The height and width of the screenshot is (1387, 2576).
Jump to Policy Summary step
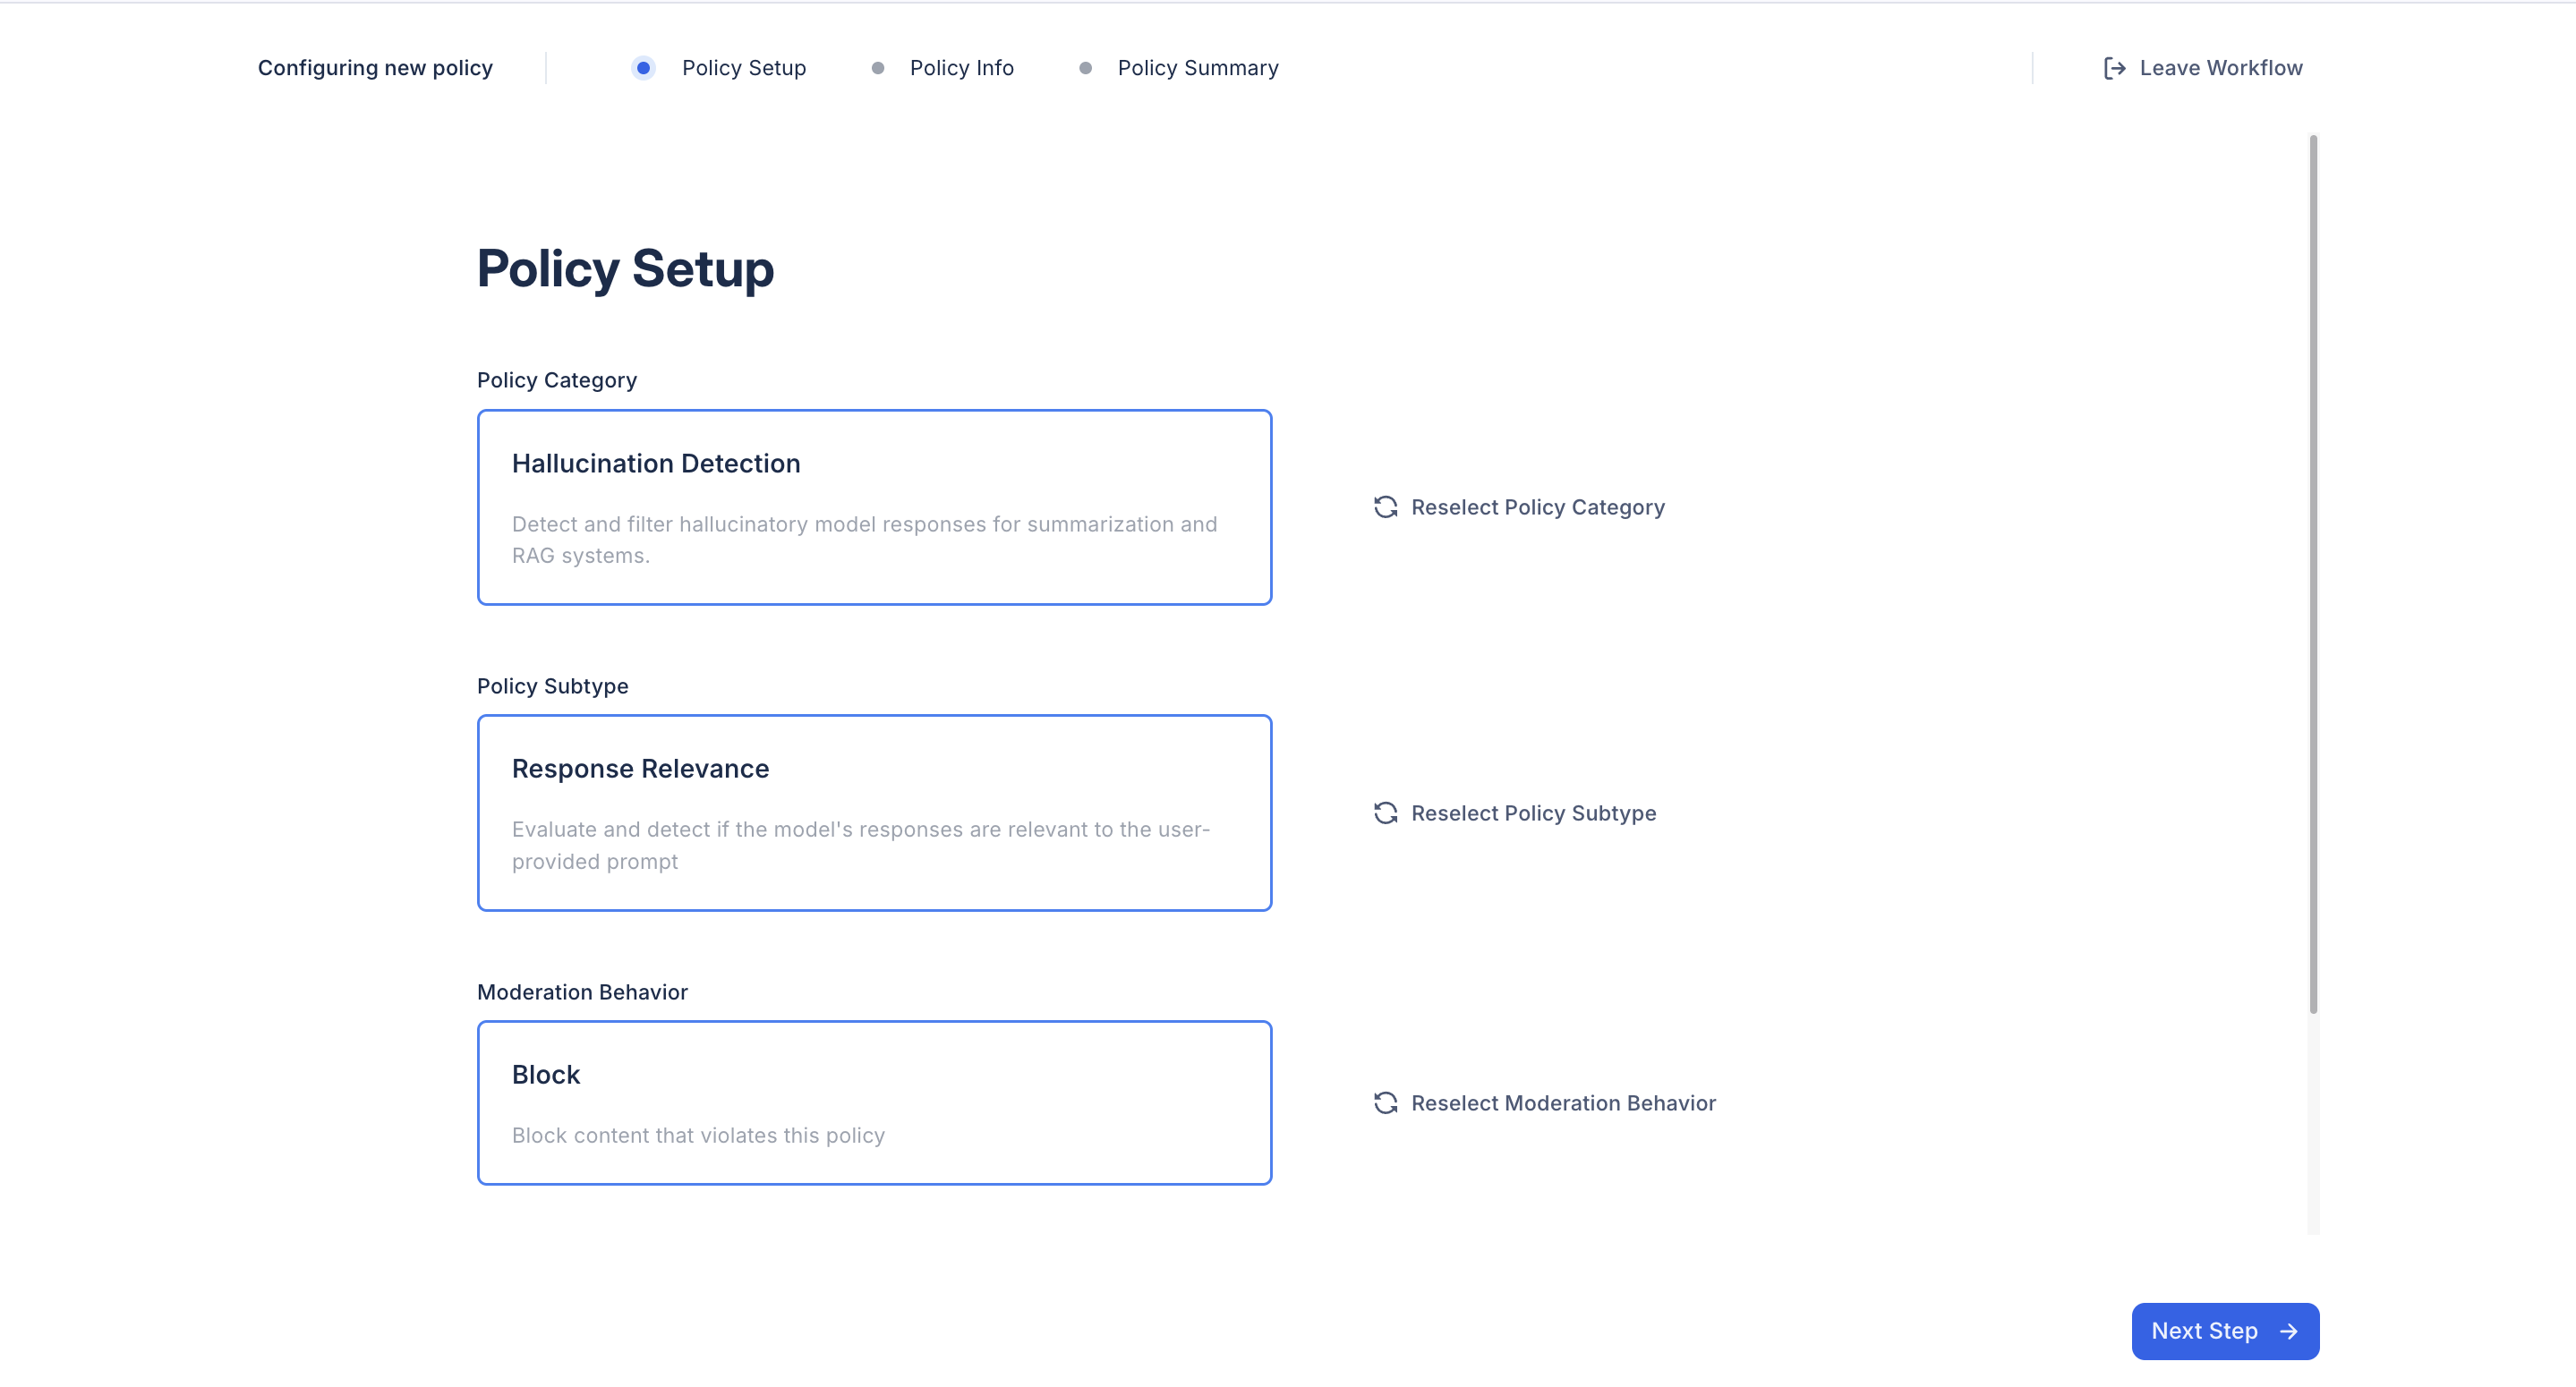tap(1197, 68)
